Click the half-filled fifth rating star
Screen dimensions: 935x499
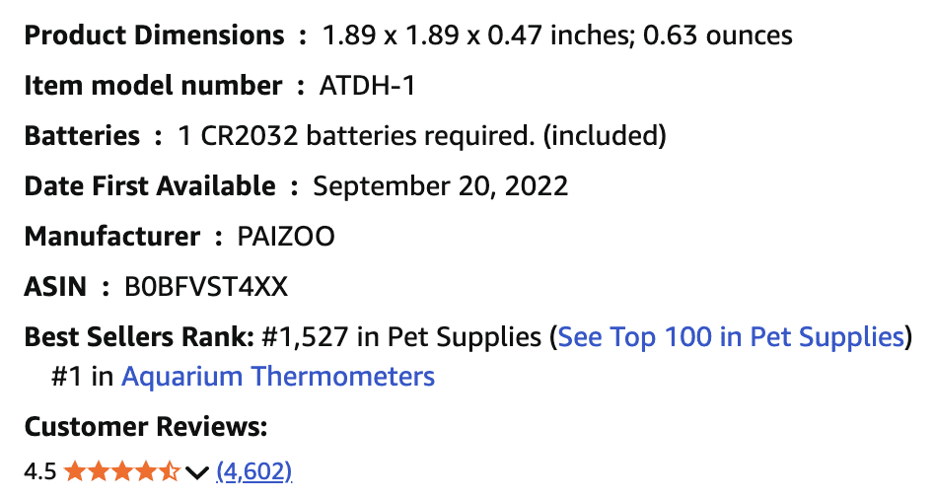pyautogui.click(x=170, y=472)
